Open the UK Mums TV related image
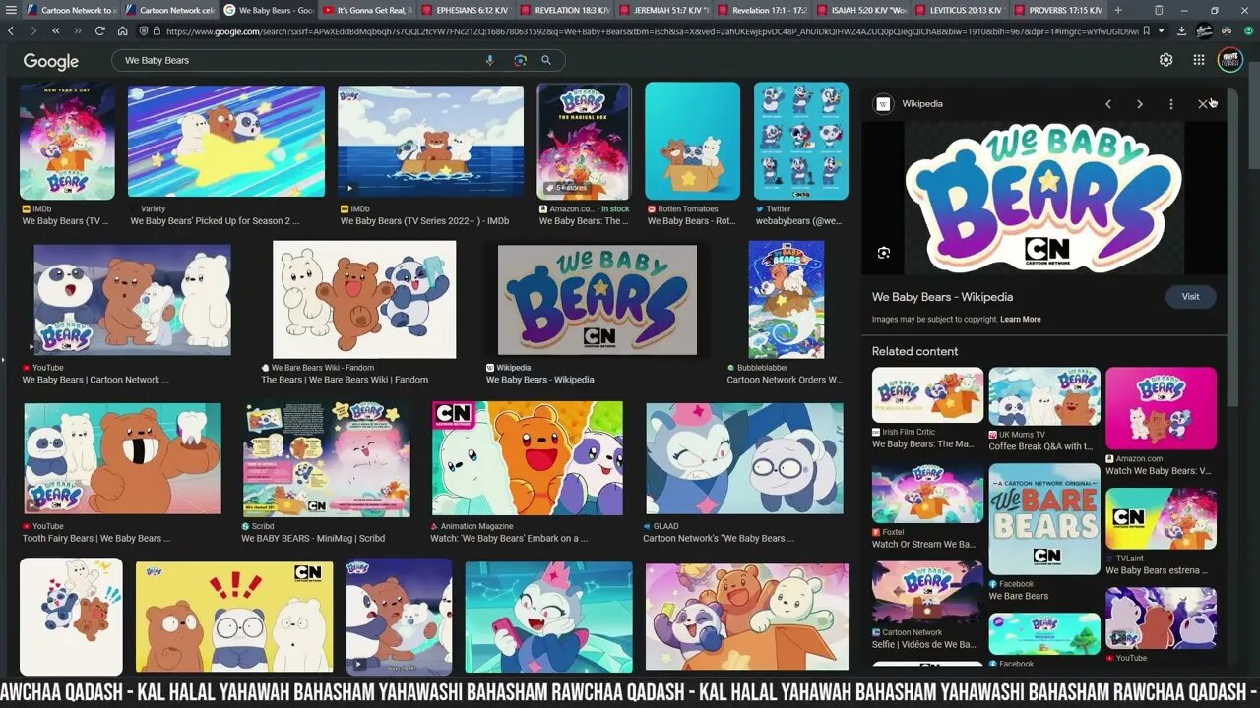The width and height of the screenshot is (1260, 708). click(1044, 396)
